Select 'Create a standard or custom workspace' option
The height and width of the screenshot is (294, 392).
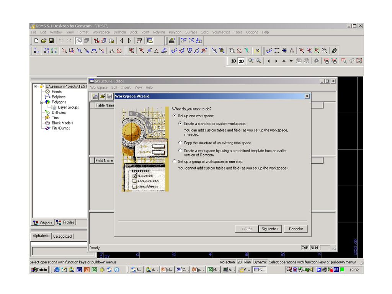click(x=180, y=124)
